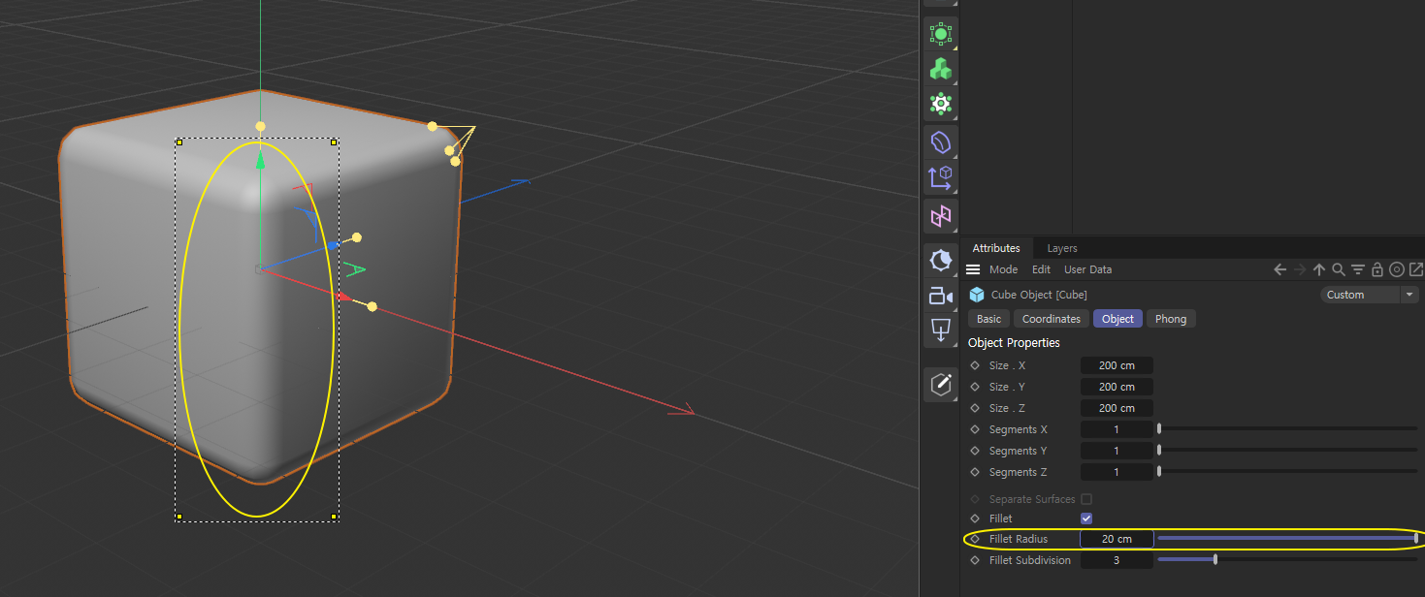Open the Edit menu in Attributes

click(1041, 269)
